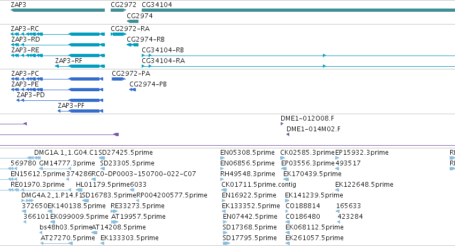Click transcript label ZAP3-RF
This screenshot has width=455, height=246.
click(x=69, y=61)
